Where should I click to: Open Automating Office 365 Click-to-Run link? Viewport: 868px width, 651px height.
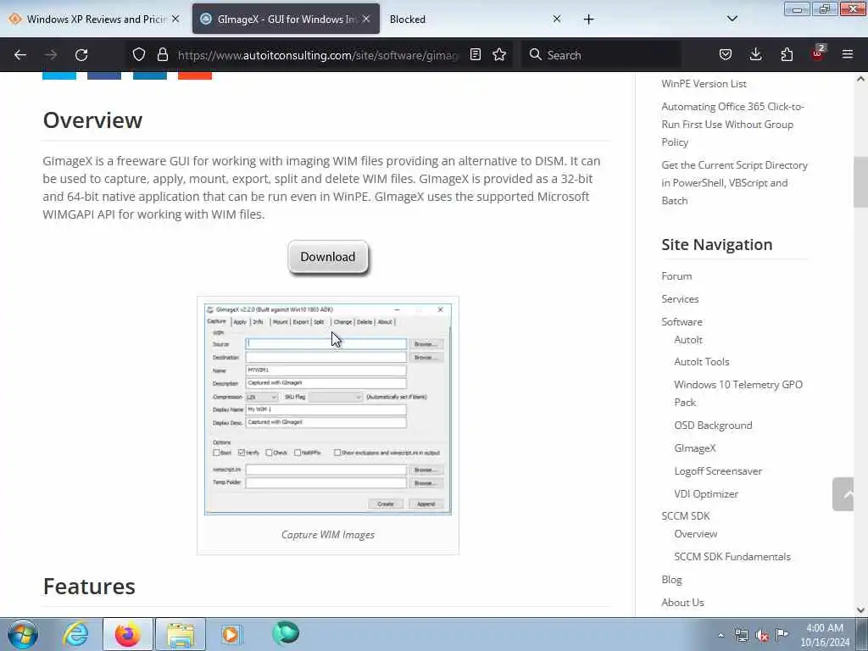tap(732, 124)
